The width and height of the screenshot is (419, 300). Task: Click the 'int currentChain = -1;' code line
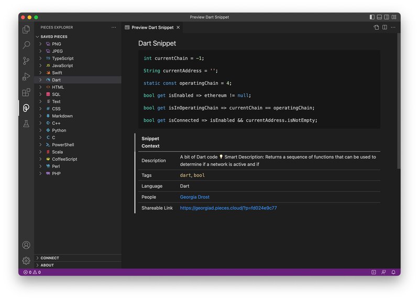click(174, 59)
